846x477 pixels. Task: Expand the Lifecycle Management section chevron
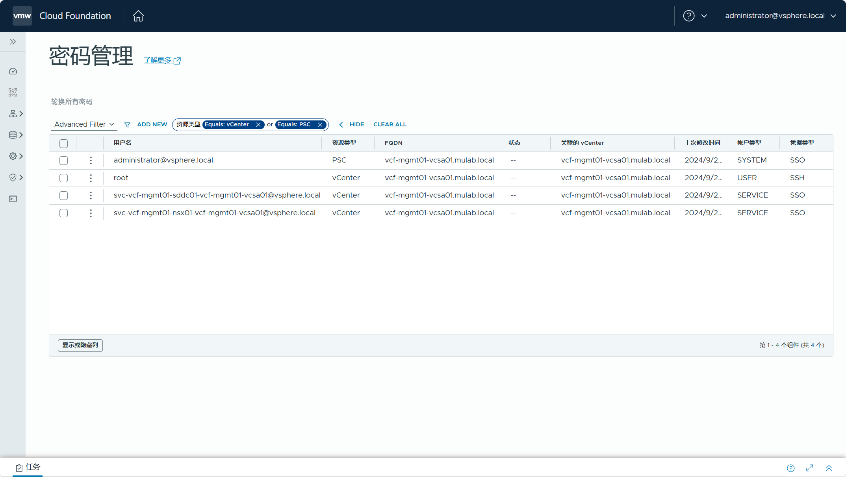pos(21,135)
